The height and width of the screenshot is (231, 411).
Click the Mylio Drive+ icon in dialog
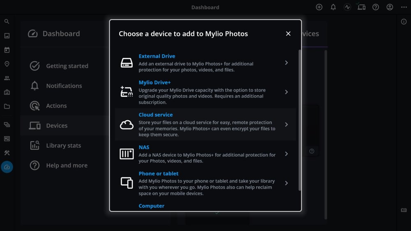[x=127, y=91]
